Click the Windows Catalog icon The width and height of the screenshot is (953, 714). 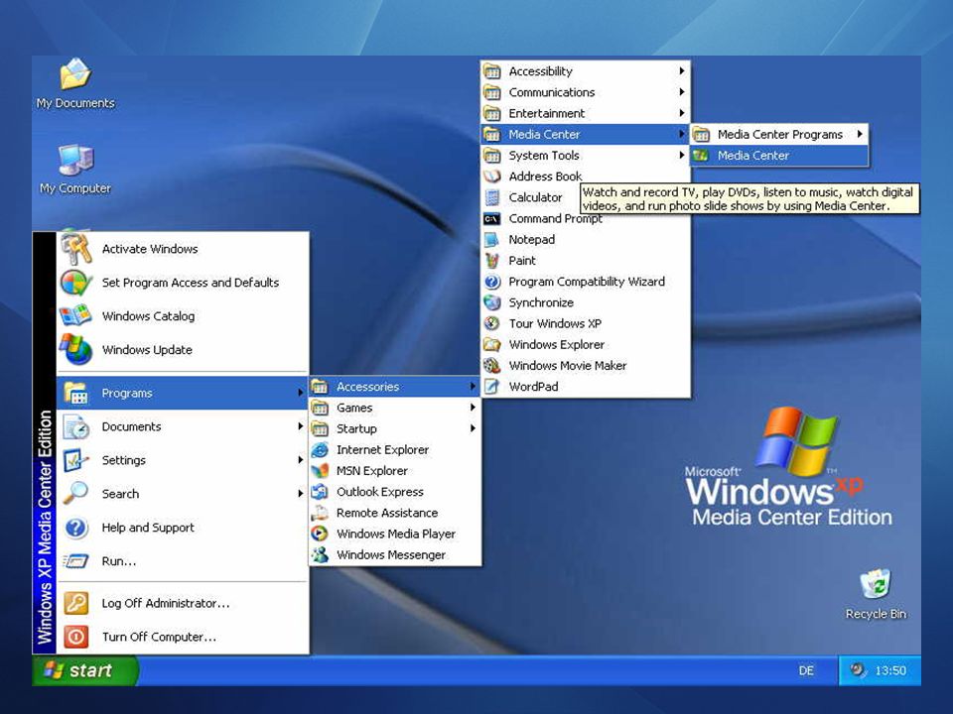(x=76, y=315)
